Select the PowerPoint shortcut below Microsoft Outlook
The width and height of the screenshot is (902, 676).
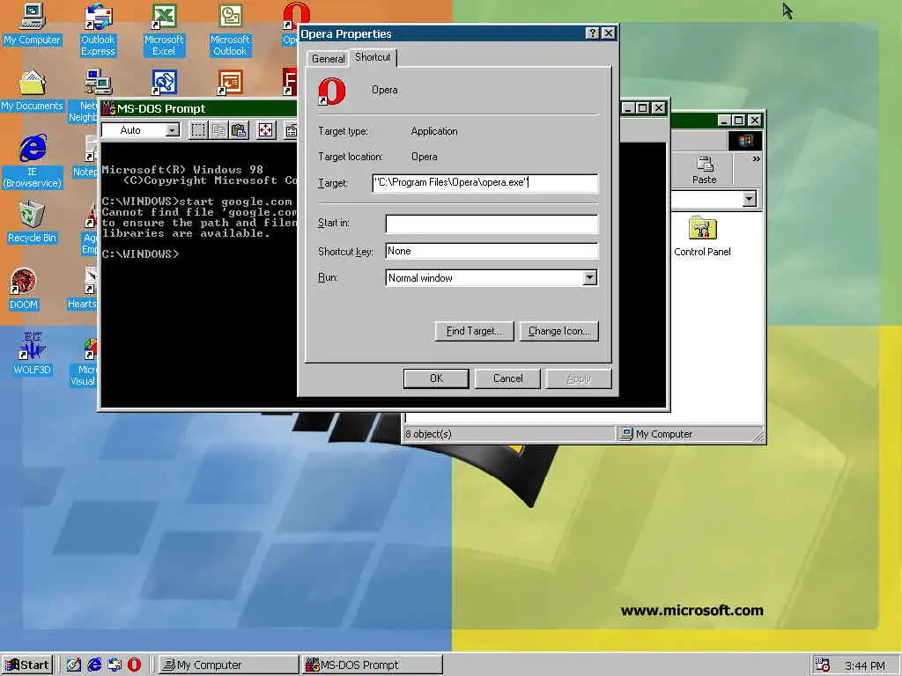(230, 83)
